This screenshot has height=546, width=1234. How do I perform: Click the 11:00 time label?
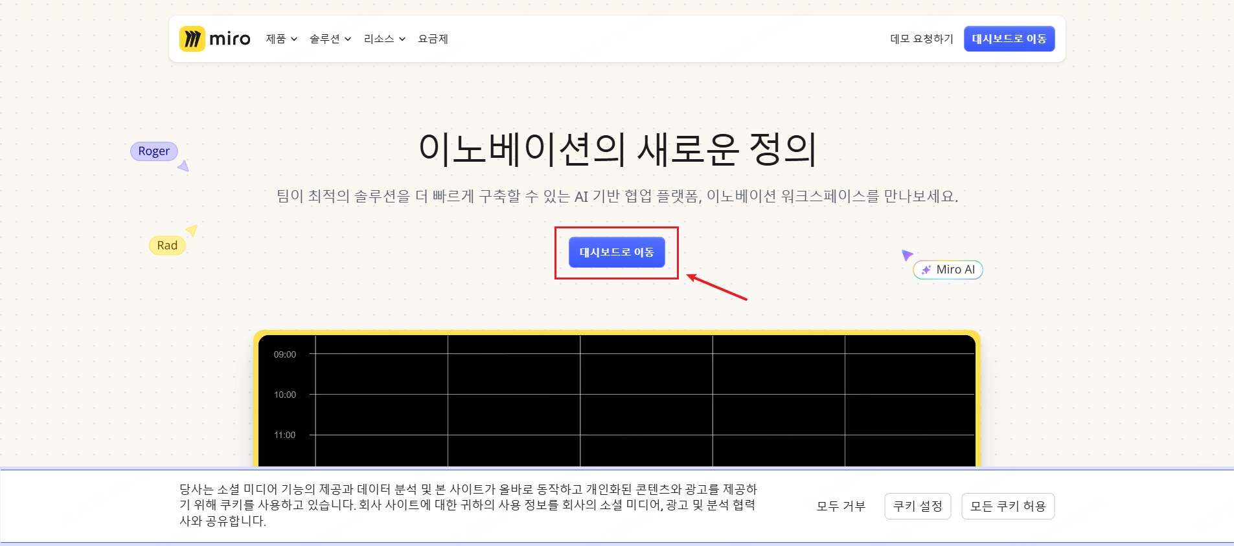(285, 435)
